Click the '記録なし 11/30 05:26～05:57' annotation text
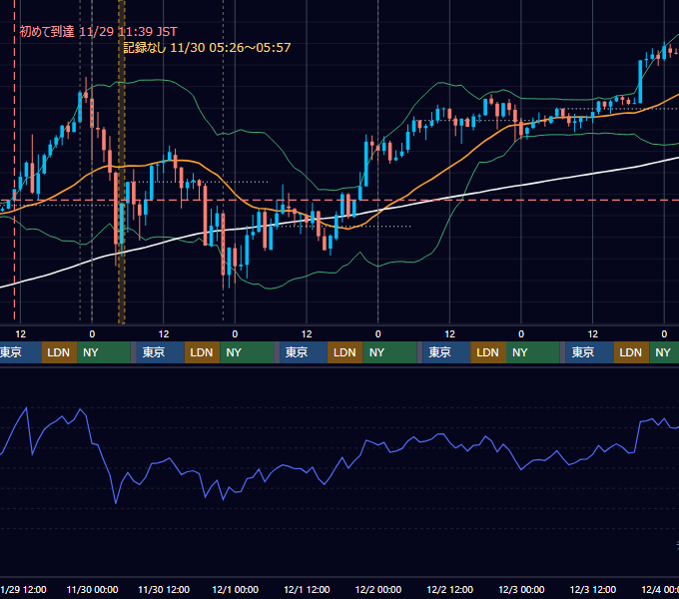679x599 pixels. click(207, 48)
